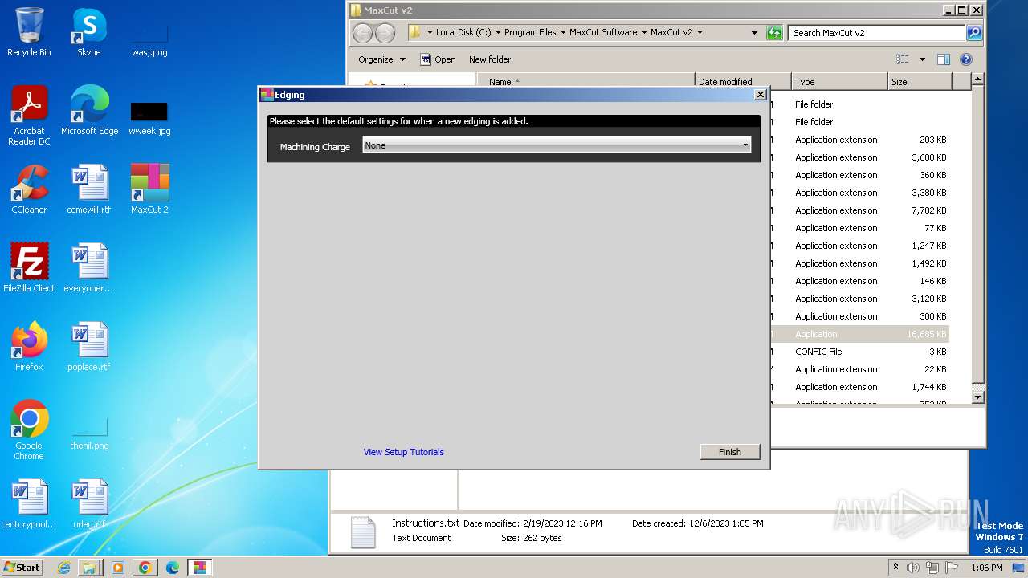The height and width of the screenshot is (578, 1028).
Task: Open the address bar history dropdown
Action: (754, 33)
